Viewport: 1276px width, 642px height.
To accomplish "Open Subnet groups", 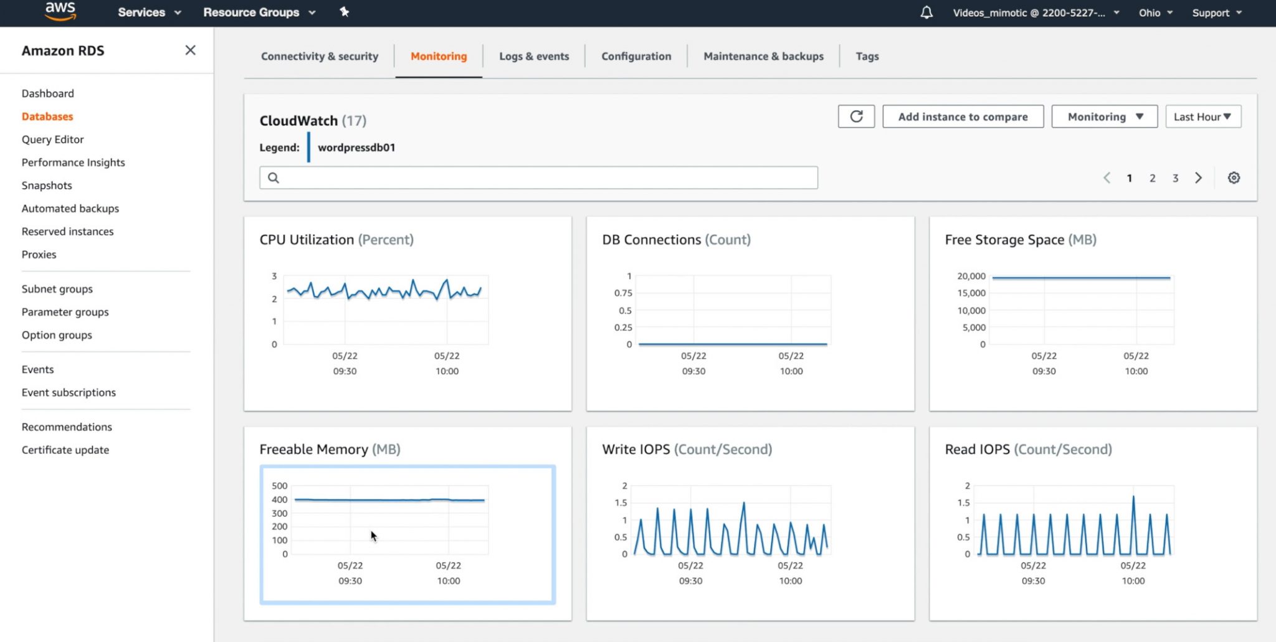I will tap(57, 289).
